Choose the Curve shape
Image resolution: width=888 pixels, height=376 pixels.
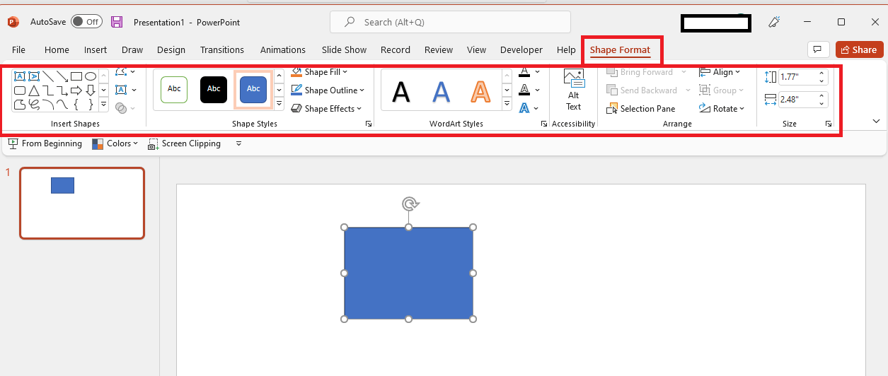62,105
